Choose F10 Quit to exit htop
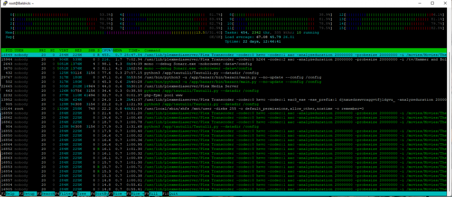452x197 pixels. pos(171,194)
